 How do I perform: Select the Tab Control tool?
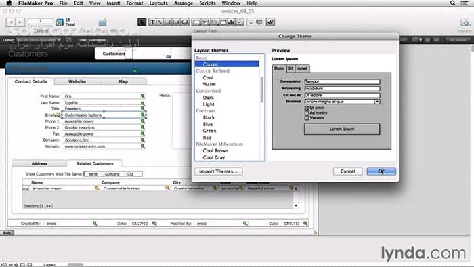[214, 22]
